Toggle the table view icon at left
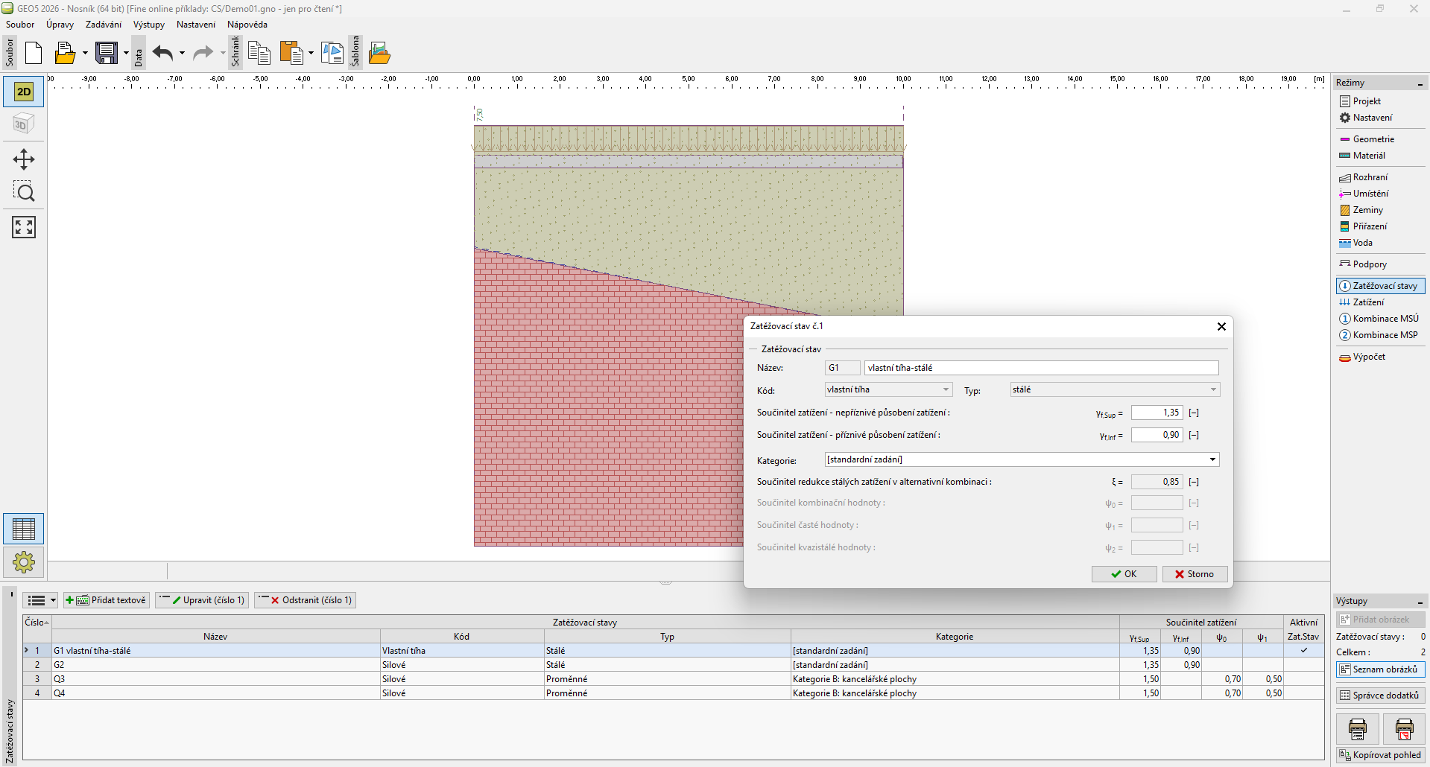This screenshot has width=1430, height=767. tap(24, 529)
